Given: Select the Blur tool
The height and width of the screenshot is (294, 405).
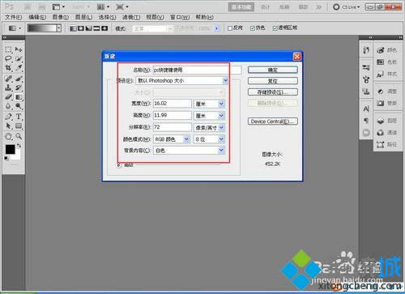Looking at the screenshot, I should coord(8,106).
